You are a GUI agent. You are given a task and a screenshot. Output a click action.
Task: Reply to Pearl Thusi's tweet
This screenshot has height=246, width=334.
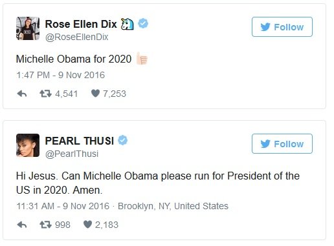(22, 225)
